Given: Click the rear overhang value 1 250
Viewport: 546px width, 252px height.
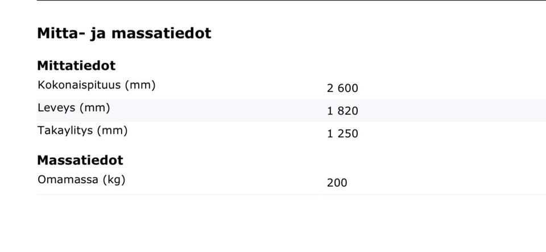Looking at the screenshot, I should (342, 133).
